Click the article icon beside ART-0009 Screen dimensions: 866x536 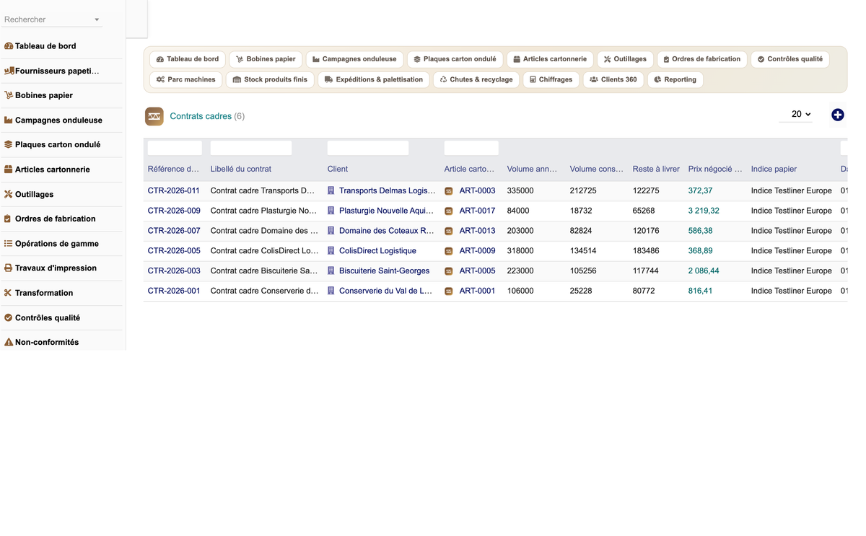[449, 251]
